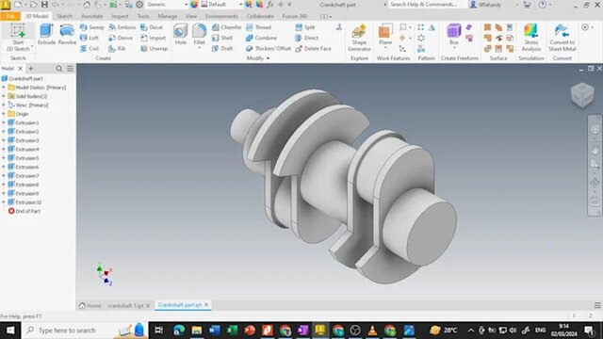The image size is (603, 339).
Task: Launch Stress Analysis
Action: [531, 38]
